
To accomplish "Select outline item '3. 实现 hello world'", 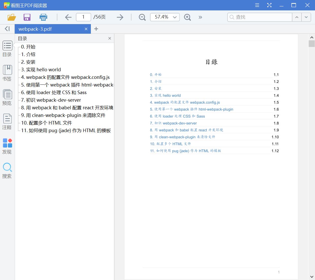I will [41, 69].
